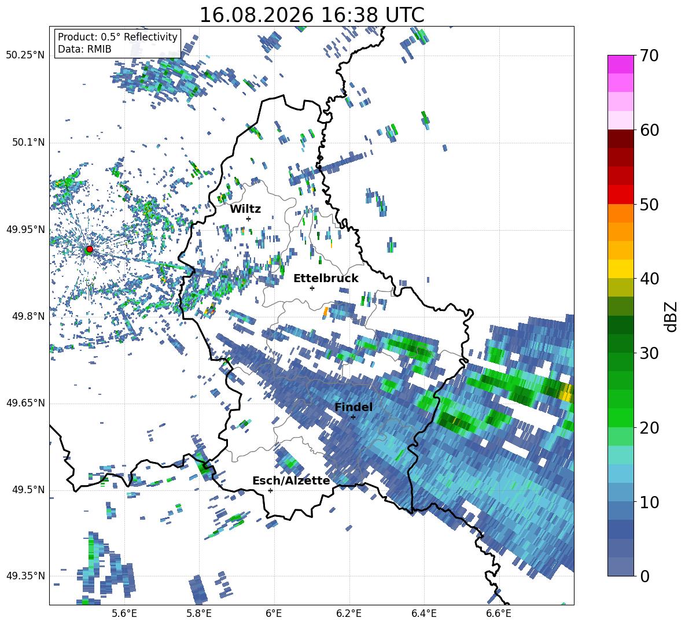Click the red radar site dot

tap(90, 249)
